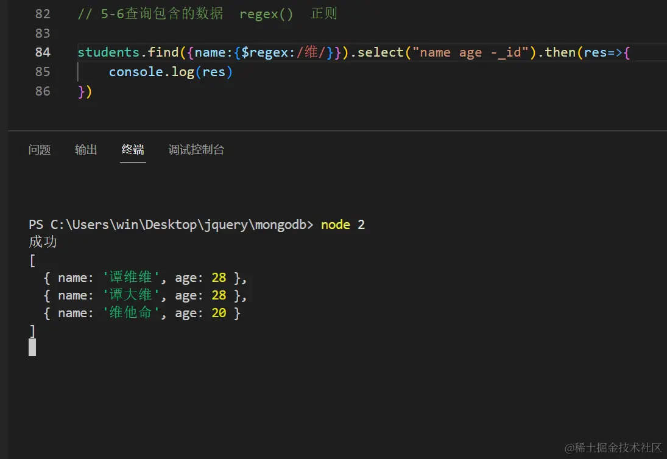Click line number 86 in gutter
The width and height of the screenshot is (667, 459).
tap(43, 91)
